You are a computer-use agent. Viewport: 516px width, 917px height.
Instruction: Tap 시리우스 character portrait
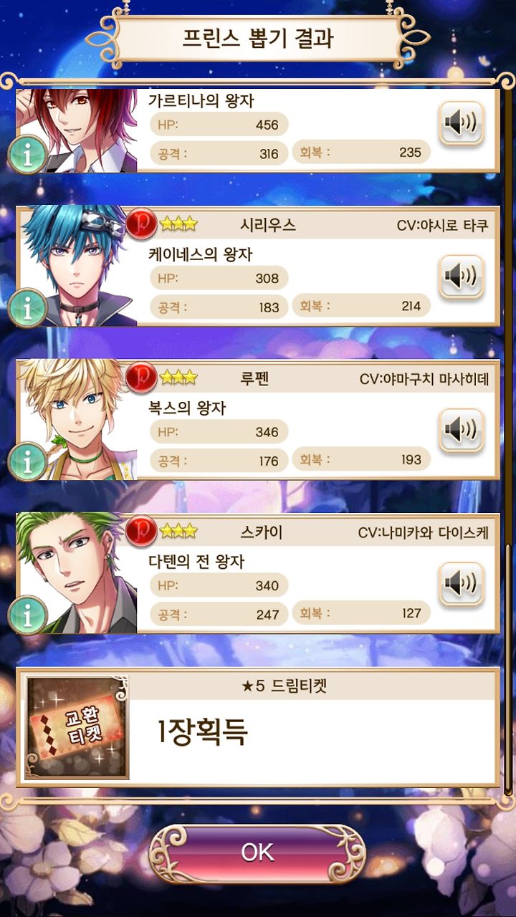tap(77, 266)
